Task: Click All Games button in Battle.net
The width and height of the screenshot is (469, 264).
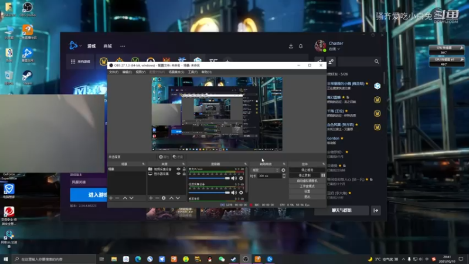Action: click(x=80, y=62)
